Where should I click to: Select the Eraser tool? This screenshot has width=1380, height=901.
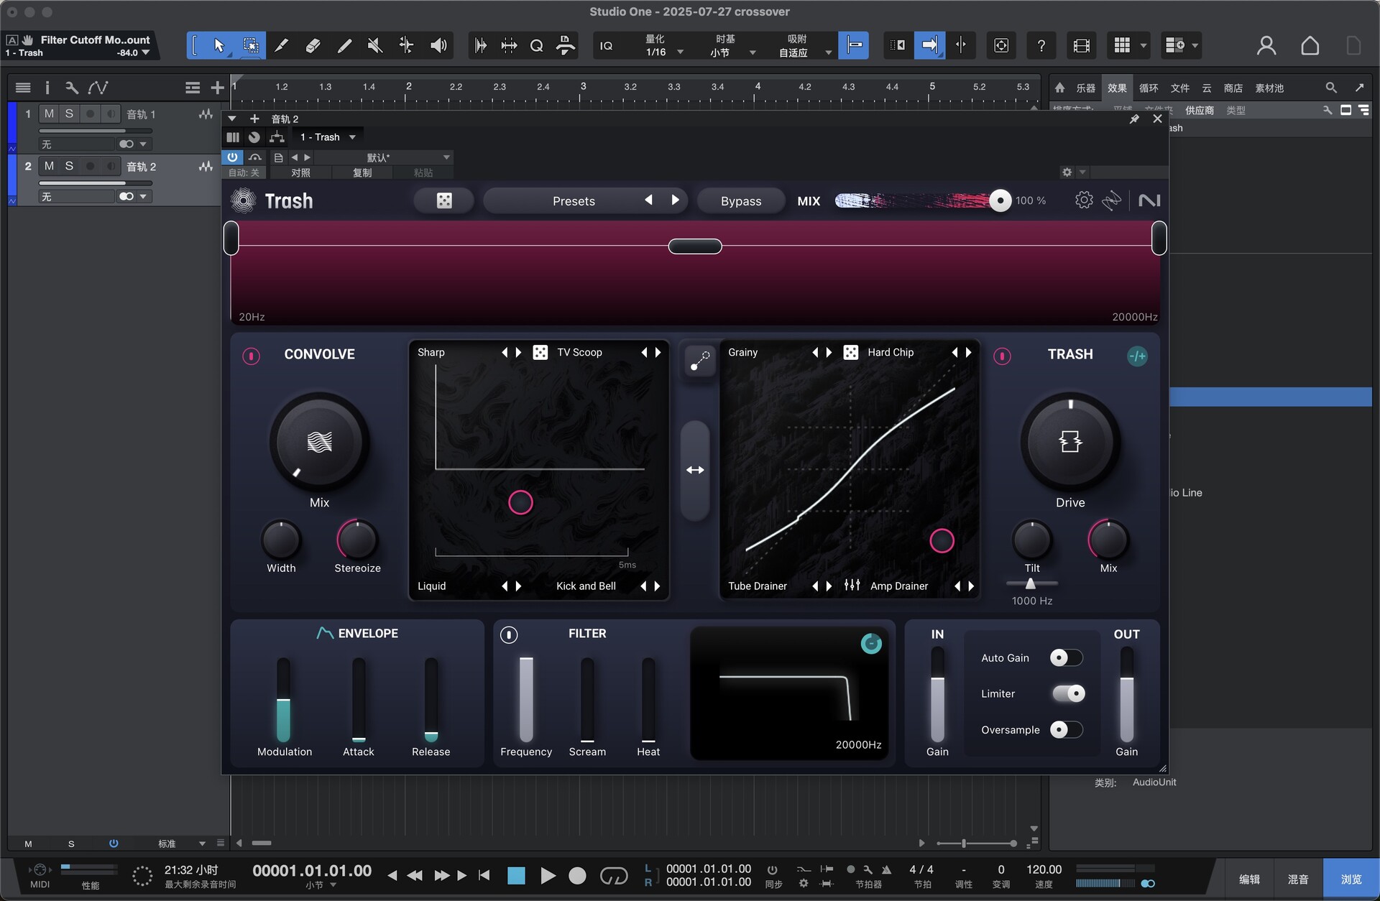(313, 46)
